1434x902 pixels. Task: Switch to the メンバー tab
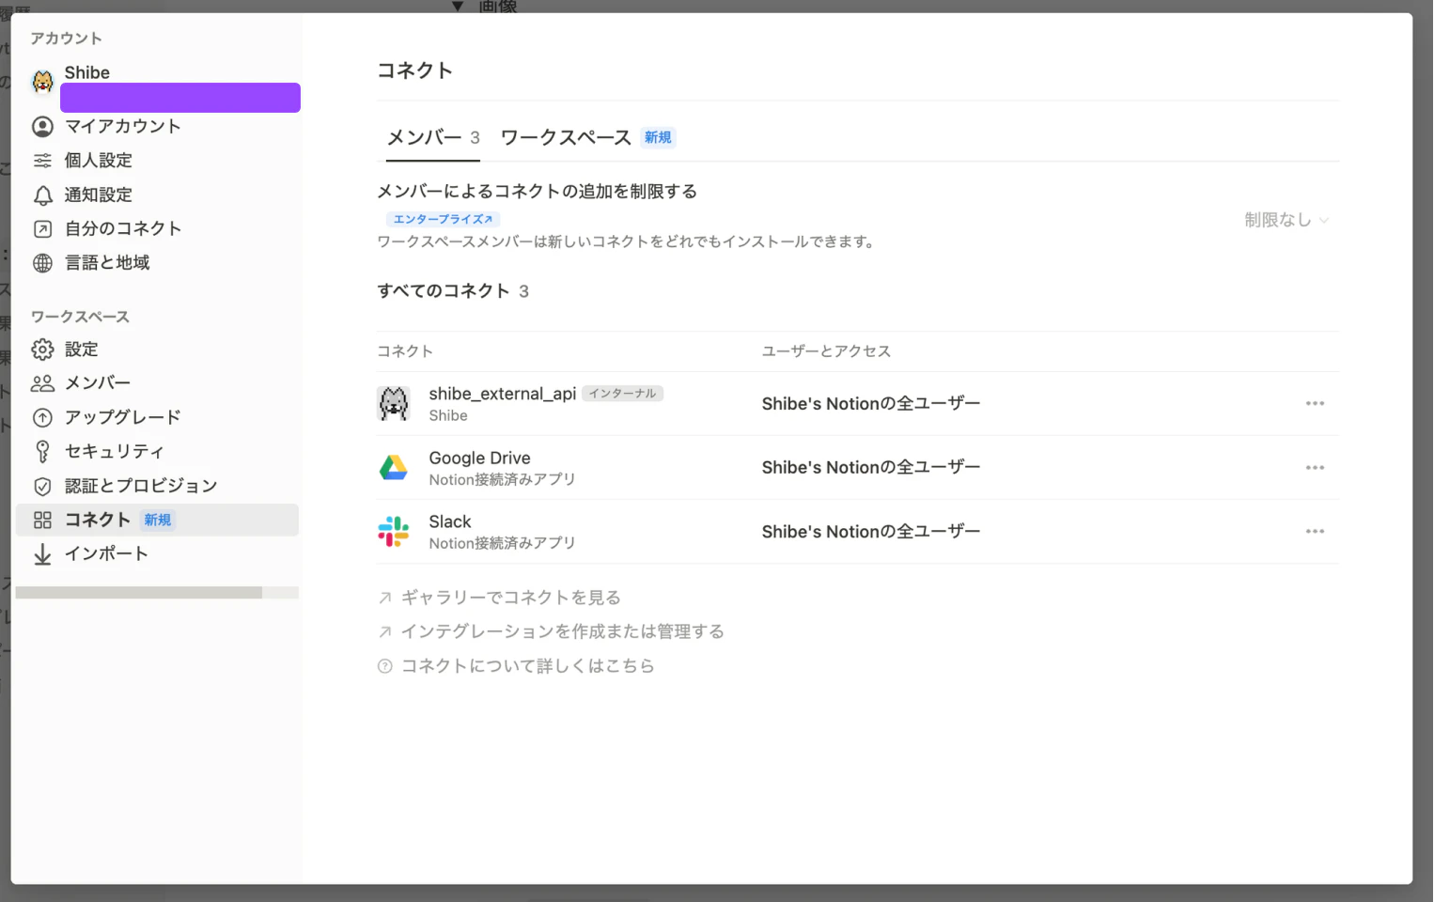click(433, 137)
